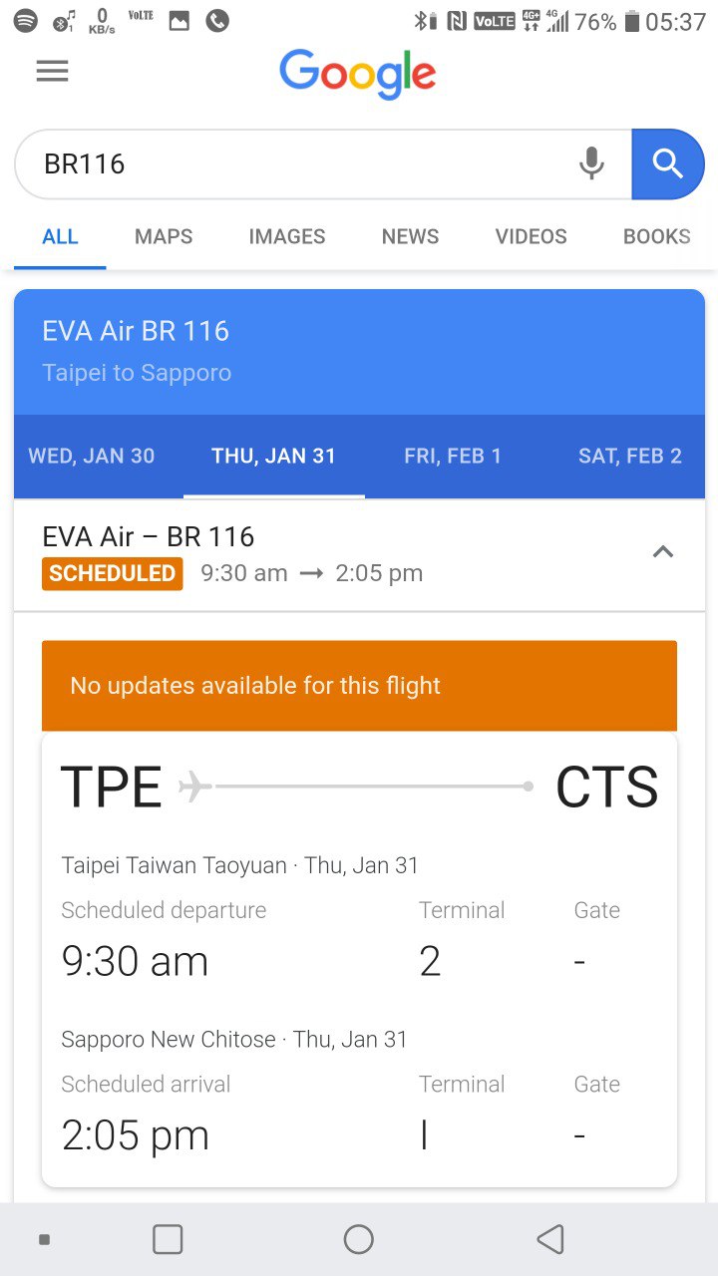
Task: Tap the Google logo
Action: (358, 74)
